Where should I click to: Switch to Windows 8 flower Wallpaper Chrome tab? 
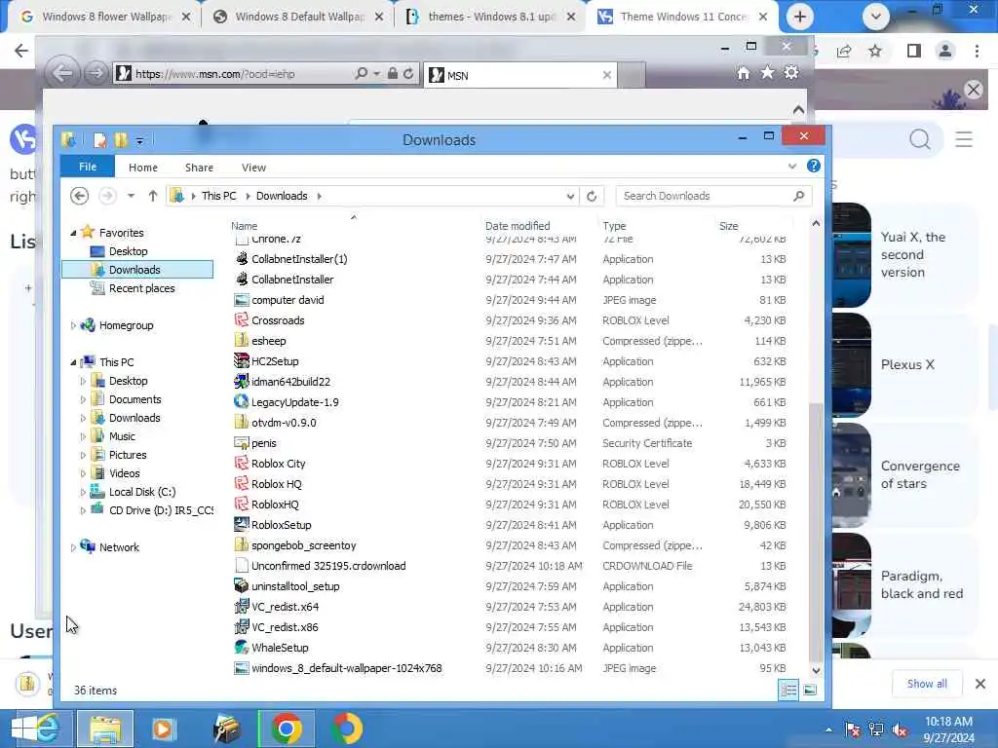point(105,17)
